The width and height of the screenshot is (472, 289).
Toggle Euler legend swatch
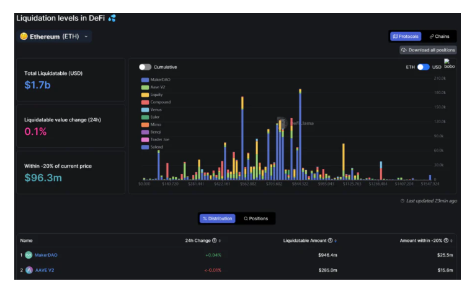(145, 117)
